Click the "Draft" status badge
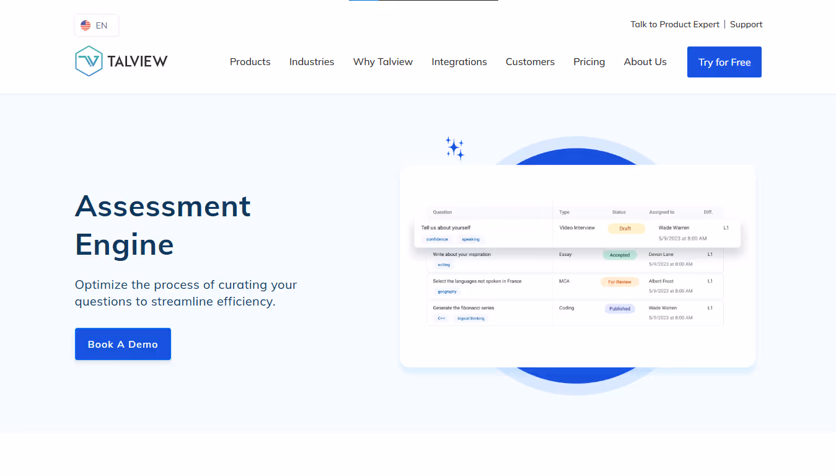The height and width of the screenshot is (476, 836). click(x=626, y=228)
